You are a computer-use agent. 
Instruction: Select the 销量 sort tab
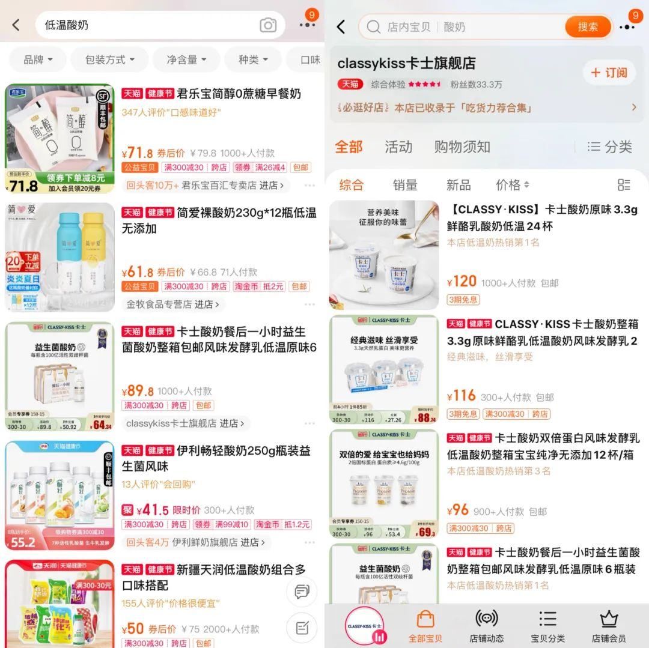tap(405, 185)
